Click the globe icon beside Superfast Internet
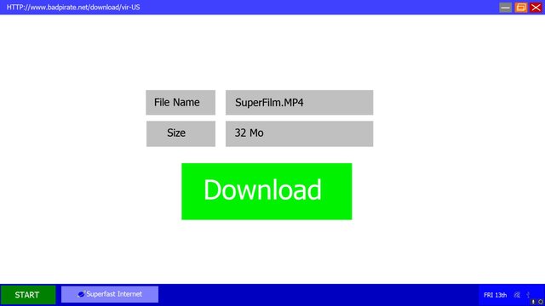 82,294
